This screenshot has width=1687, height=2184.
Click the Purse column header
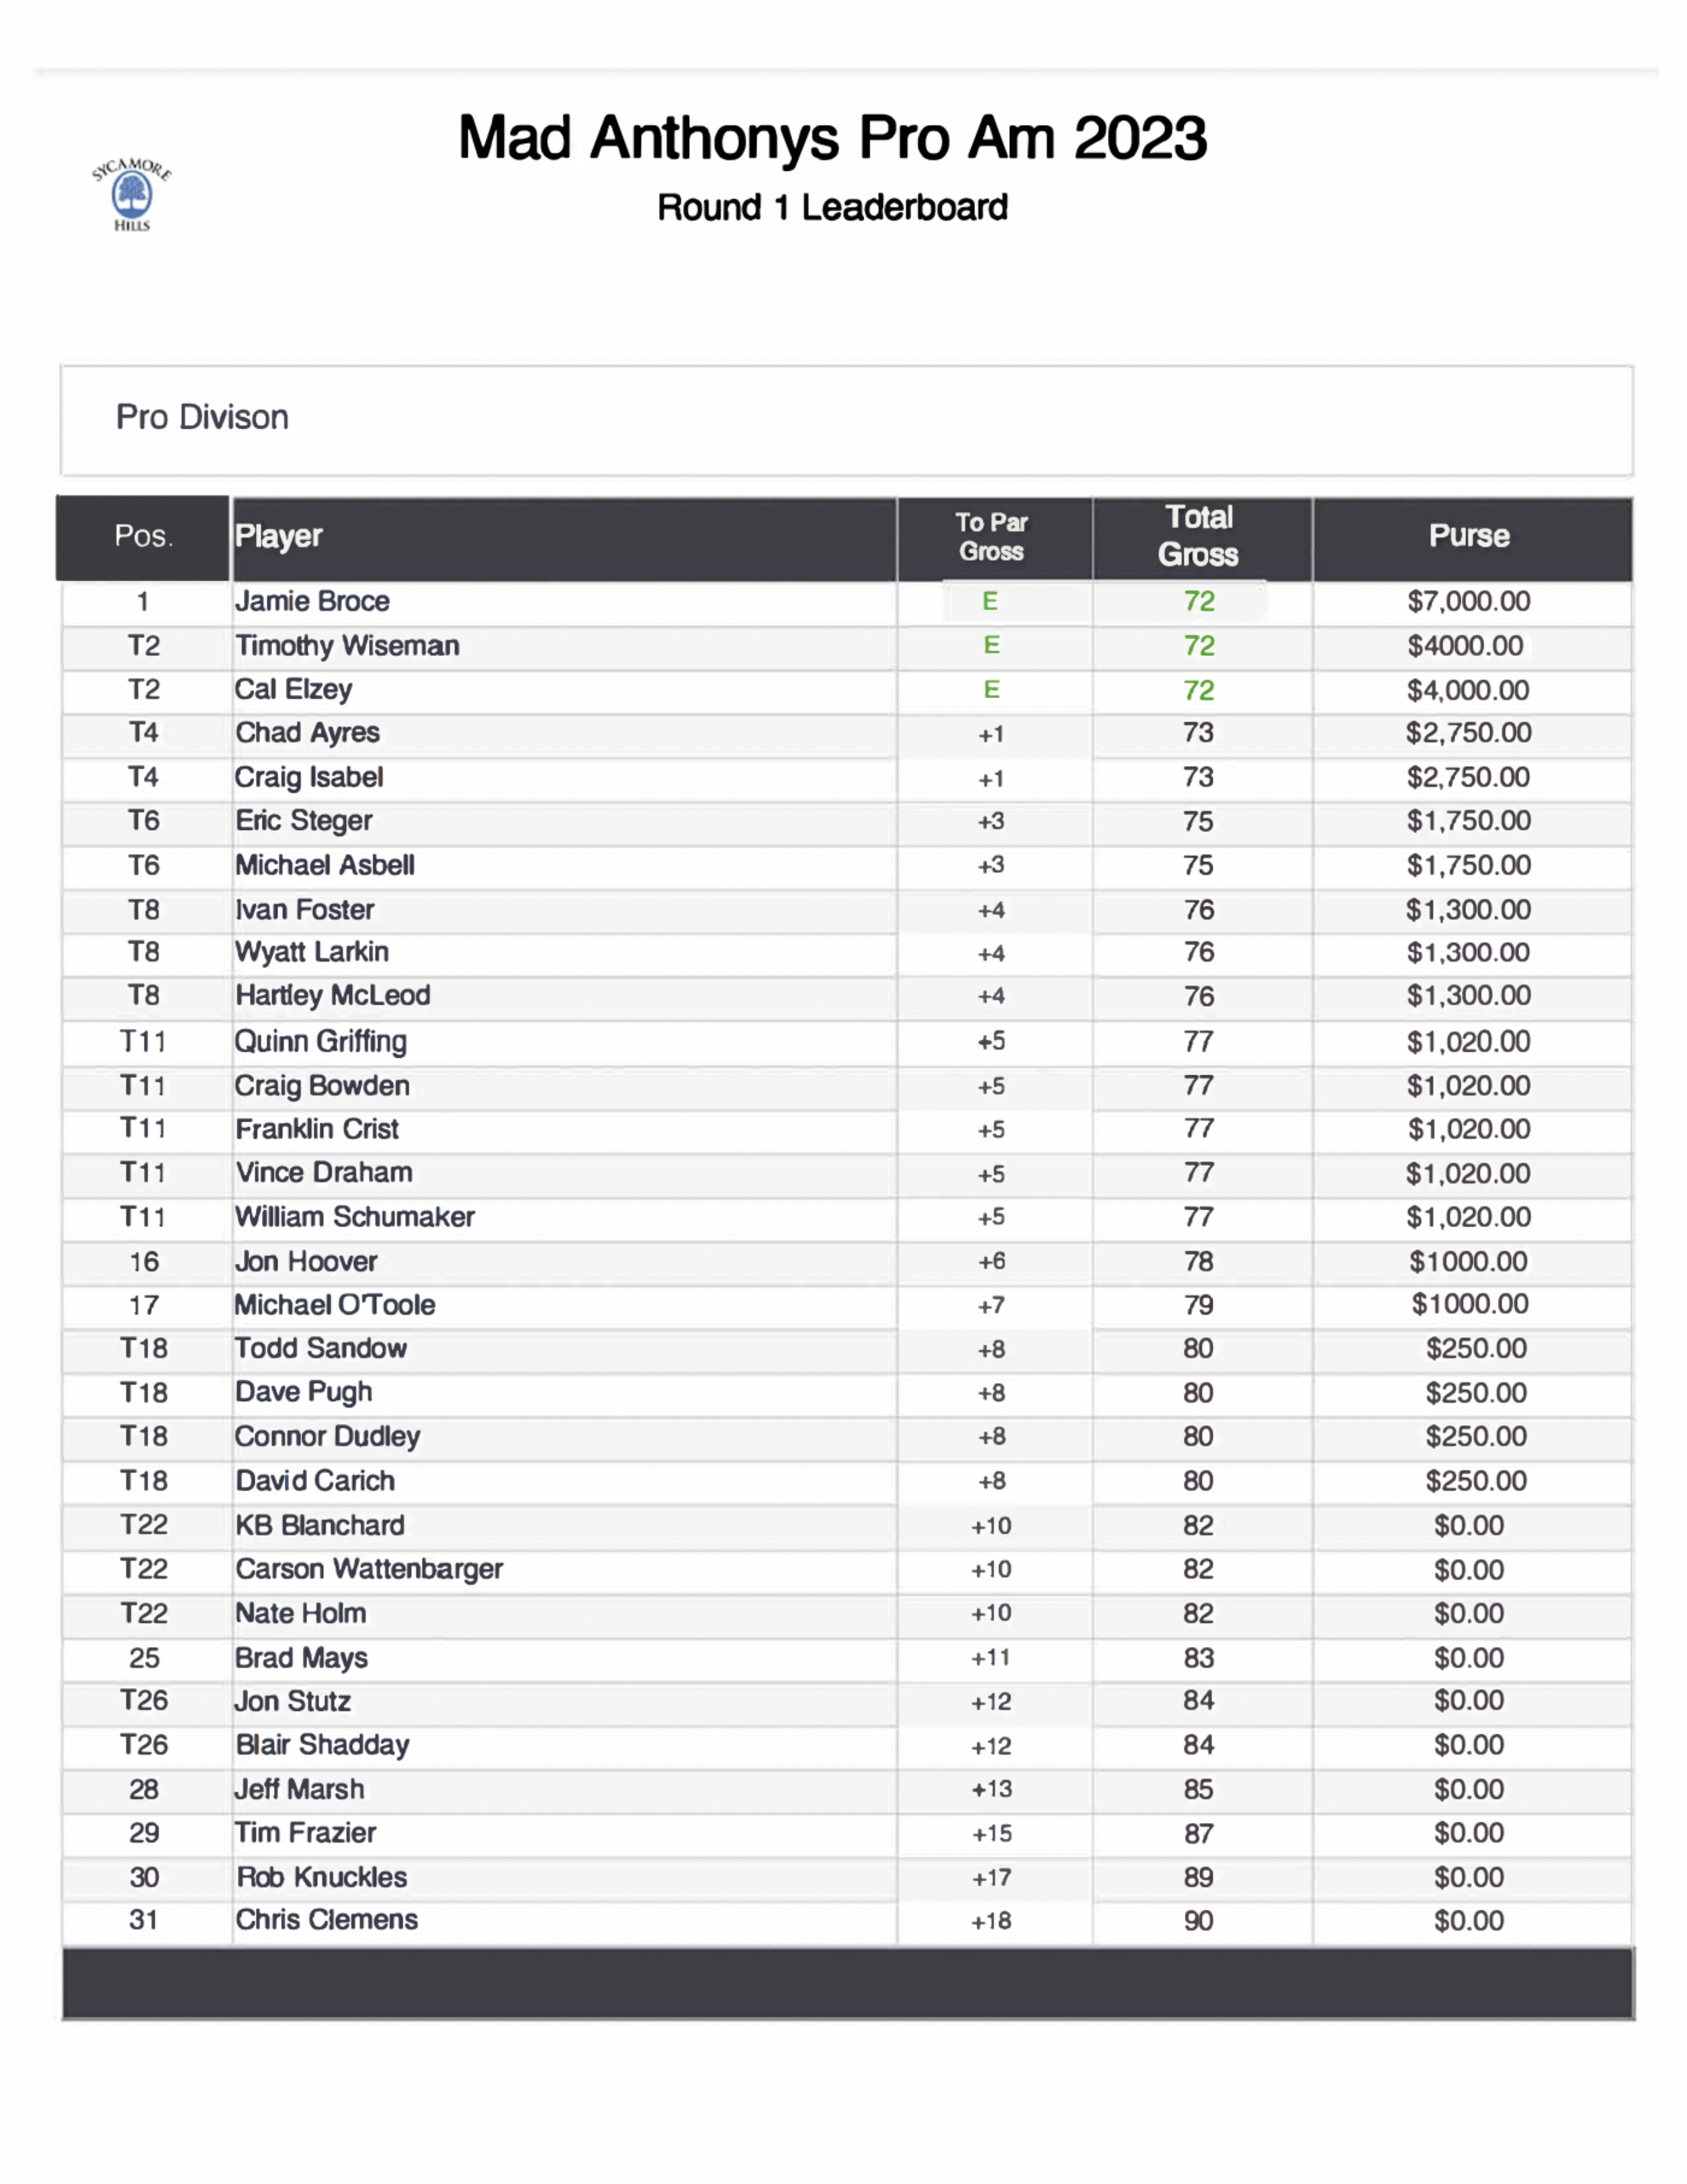pos(1468,537)
